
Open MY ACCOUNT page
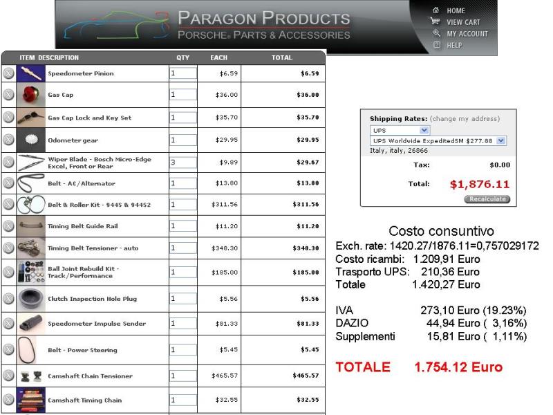click(x=467, y=34)
